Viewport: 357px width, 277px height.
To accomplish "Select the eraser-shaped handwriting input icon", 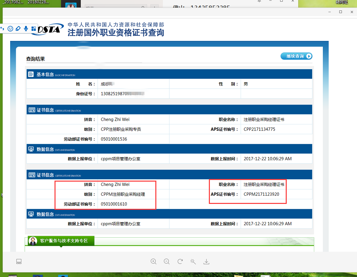I will pyautogui.click(x=18, y=29).
